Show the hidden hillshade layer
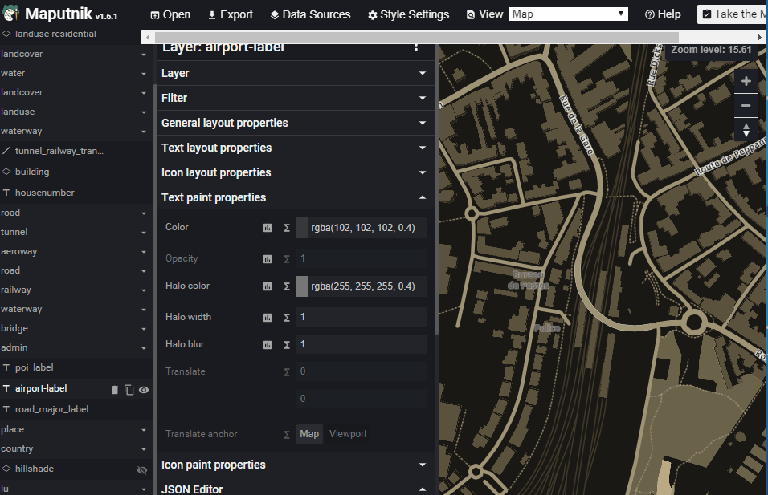This screenshot has height=495, width=768. [x=142, y=469]
